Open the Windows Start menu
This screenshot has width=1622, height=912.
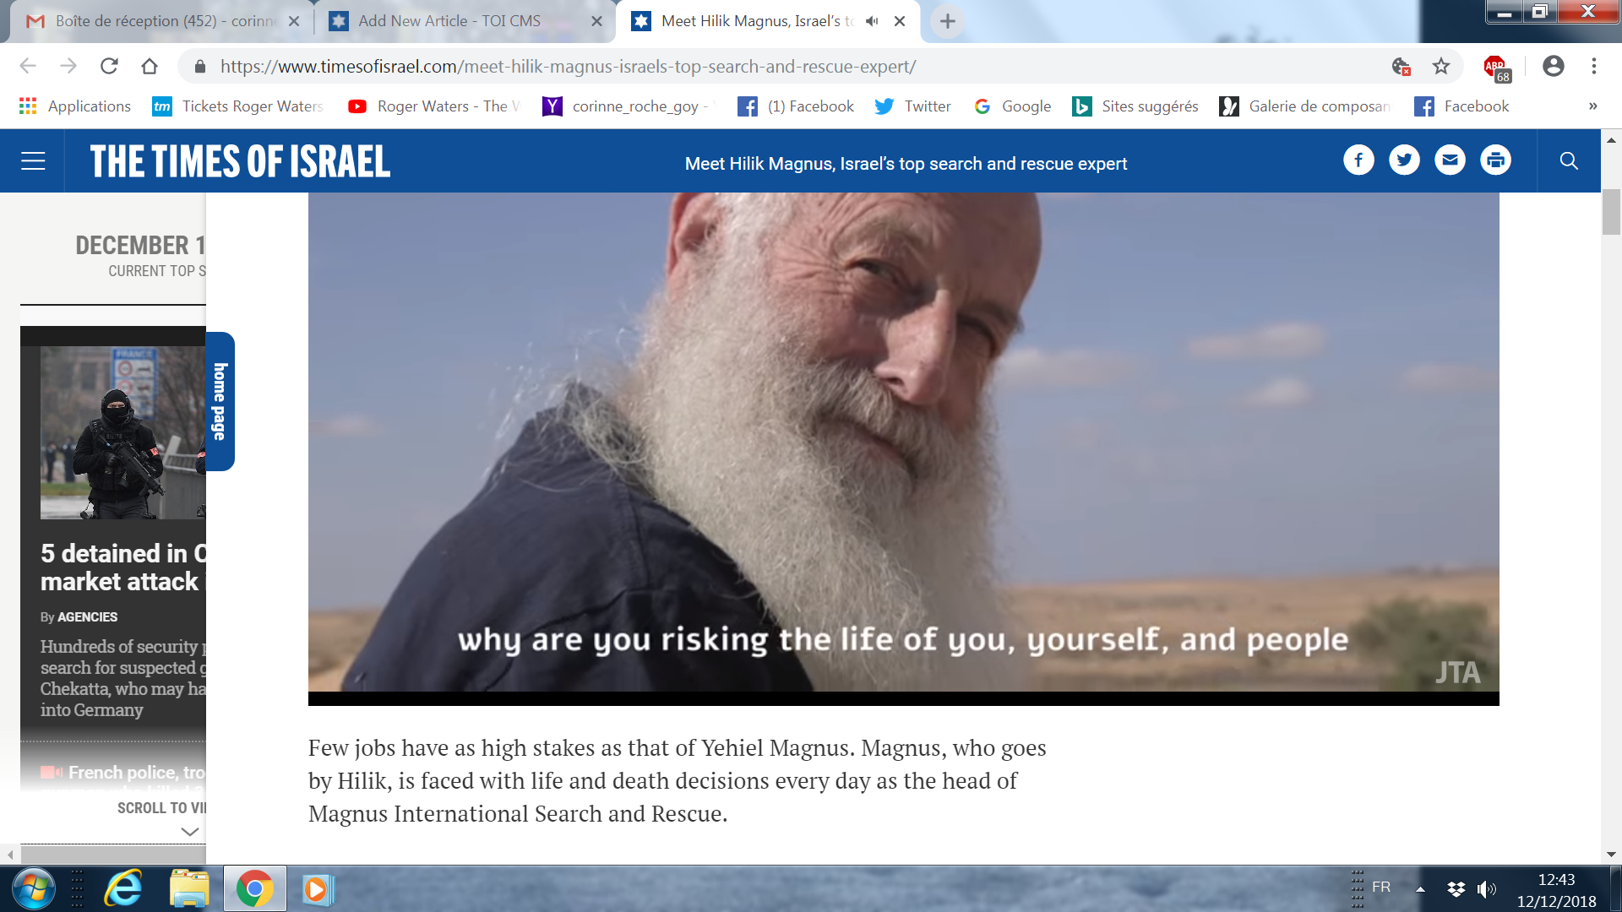[x=34, y=889]
